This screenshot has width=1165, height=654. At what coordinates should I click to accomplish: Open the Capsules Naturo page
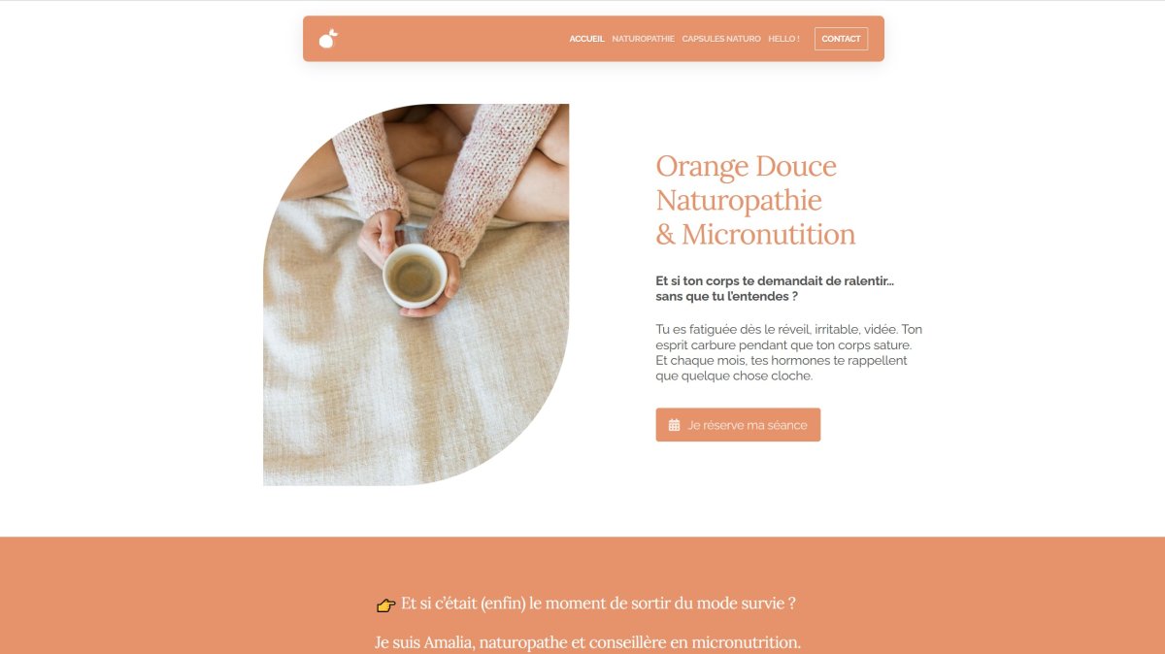click(721, 39)
